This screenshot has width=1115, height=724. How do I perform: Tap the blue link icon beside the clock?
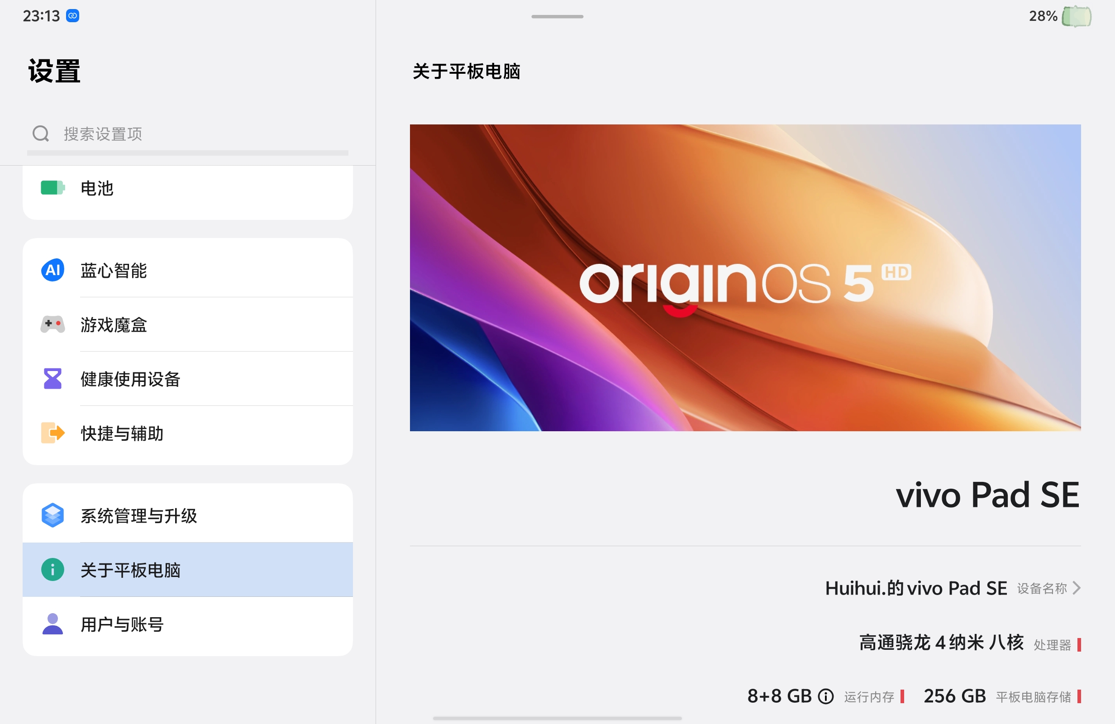(x=72, y=16)
